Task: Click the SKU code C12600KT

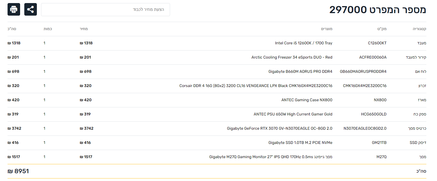Action: click(x=377, y=43)
